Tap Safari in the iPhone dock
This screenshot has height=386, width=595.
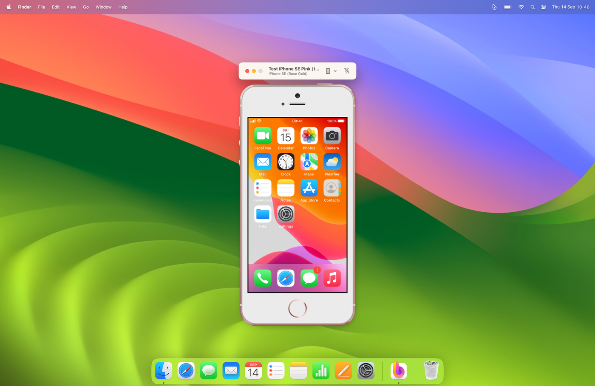click(286, 278)
